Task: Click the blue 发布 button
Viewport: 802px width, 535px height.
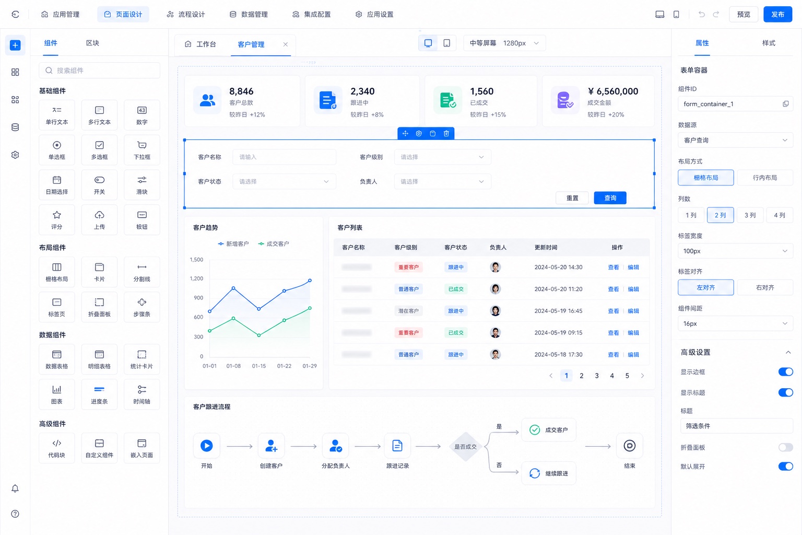Action: tap(777, 15)
